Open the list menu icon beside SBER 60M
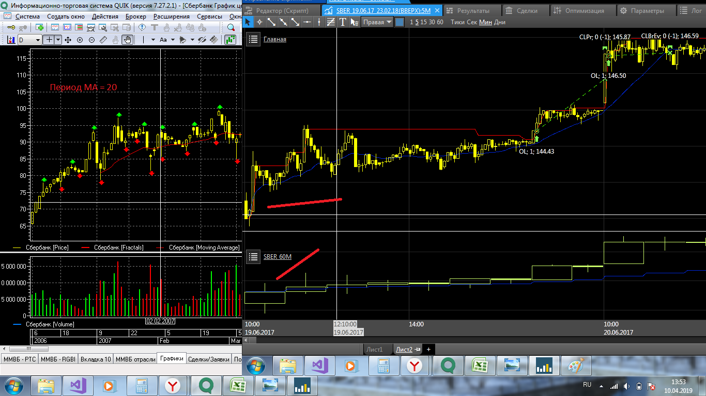The image size is (706, 396). tap(253, 257)
